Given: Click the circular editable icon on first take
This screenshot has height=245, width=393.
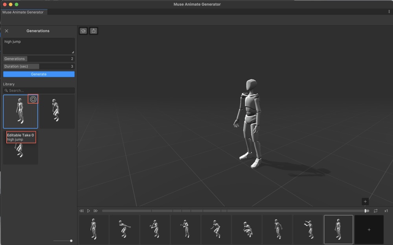Looking at the screenshot, I should [x=33, y=99].
